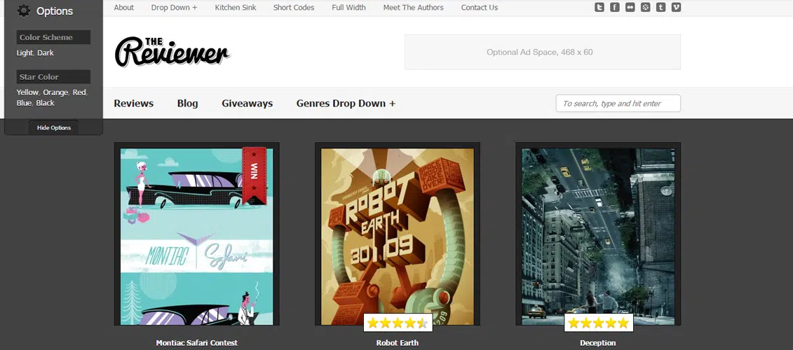Switch color scheme to Dark
The width and height of the screenshot is (793, 350).
46,53
